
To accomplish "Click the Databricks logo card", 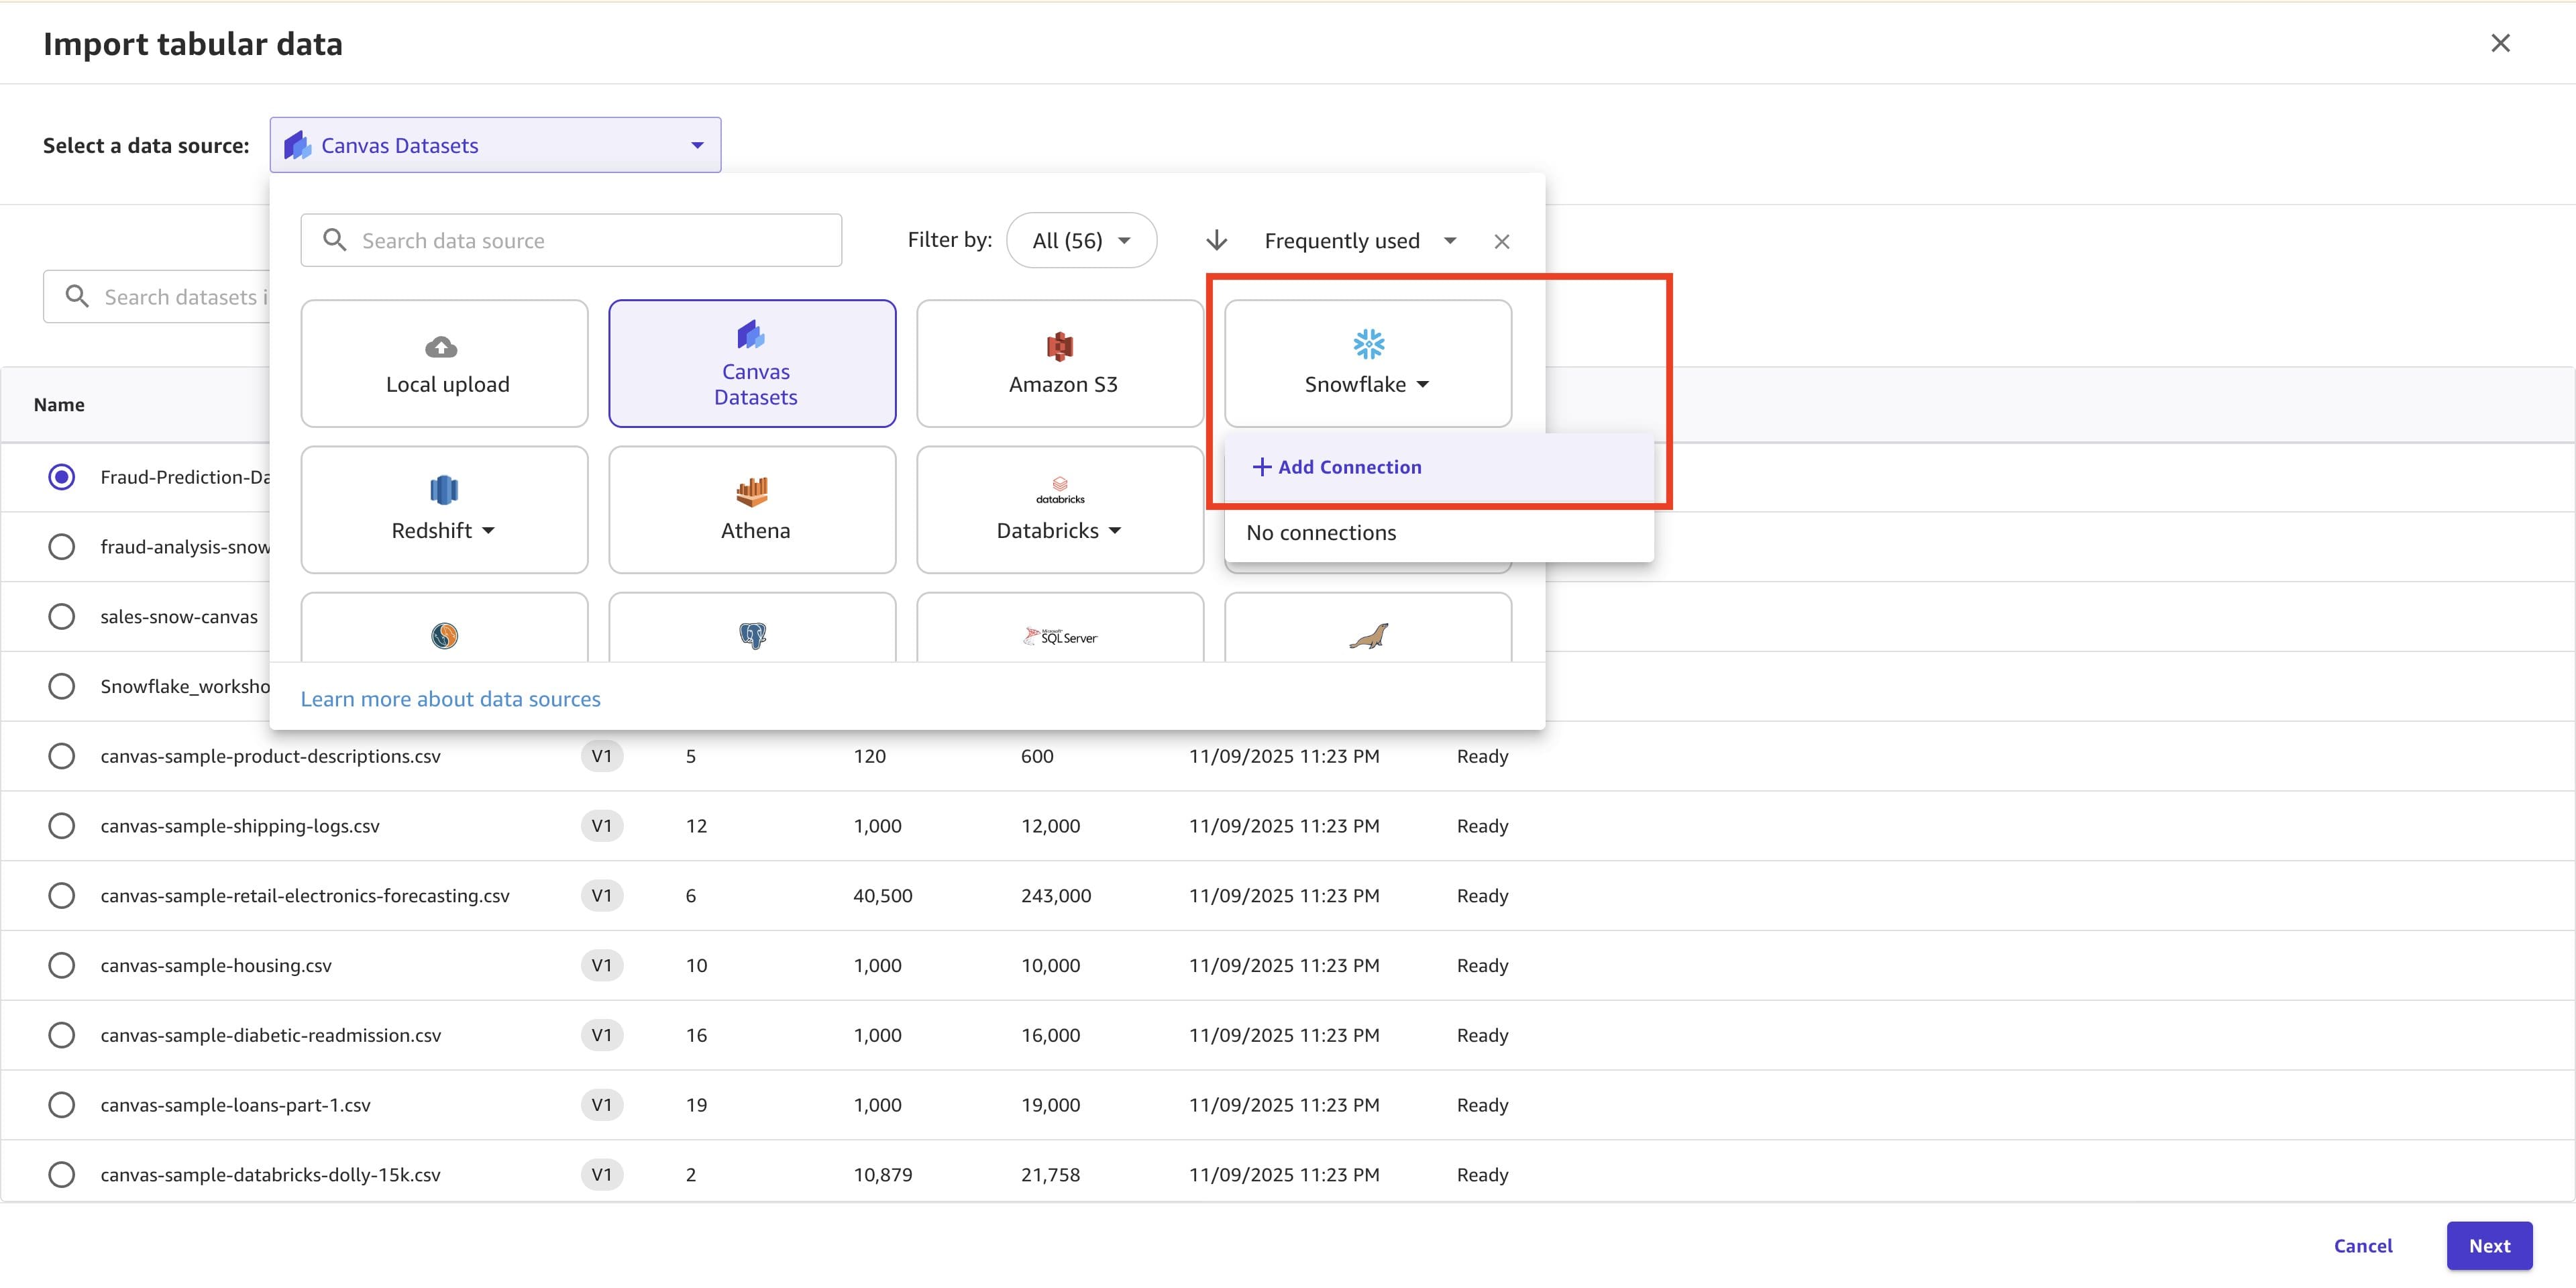I will click(1060, 510).
